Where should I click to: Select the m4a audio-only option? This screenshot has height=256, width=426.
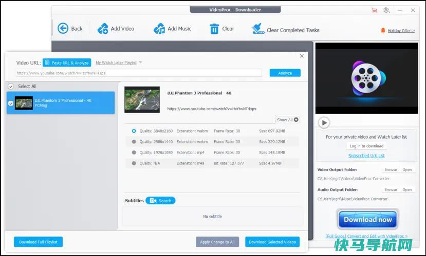[x=134, y=163]
